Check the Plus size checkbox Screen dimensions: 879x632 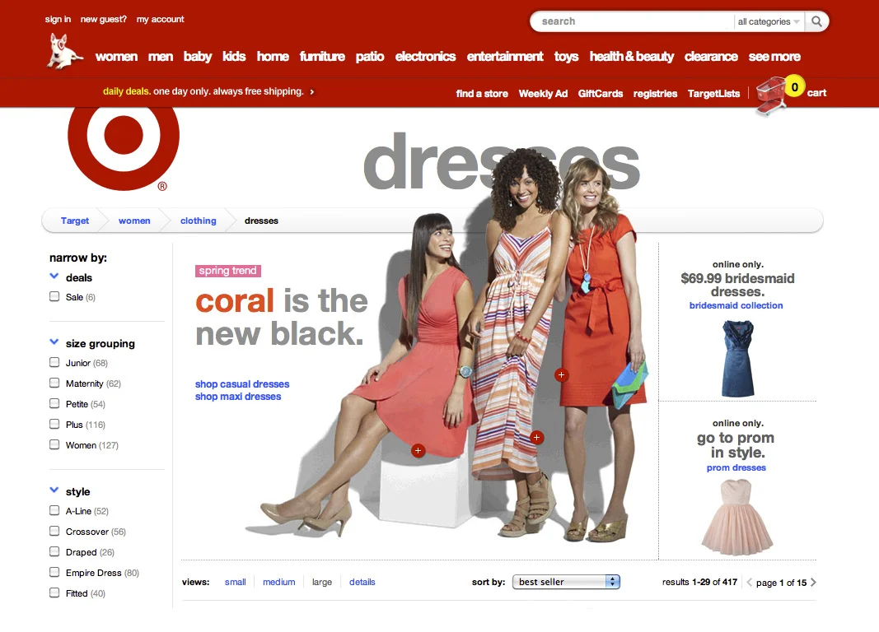(x=54, y=424)
